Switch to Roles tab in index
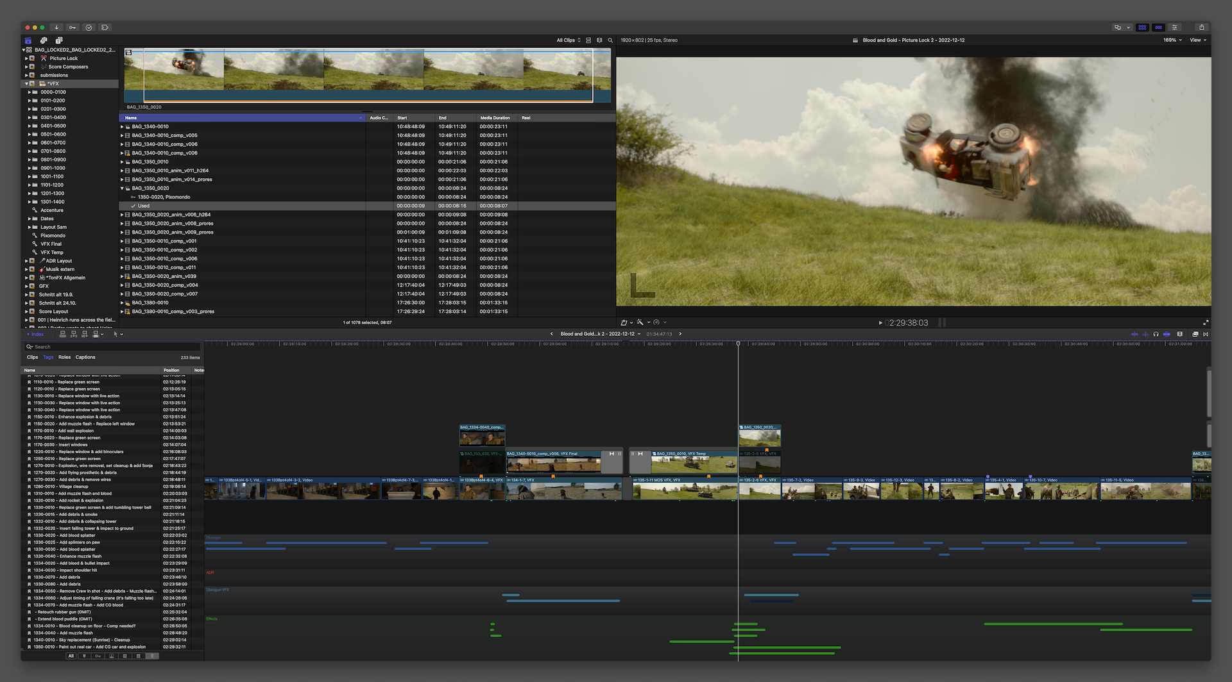Screen dimensions: 1232x682 (x=64, y=358)
